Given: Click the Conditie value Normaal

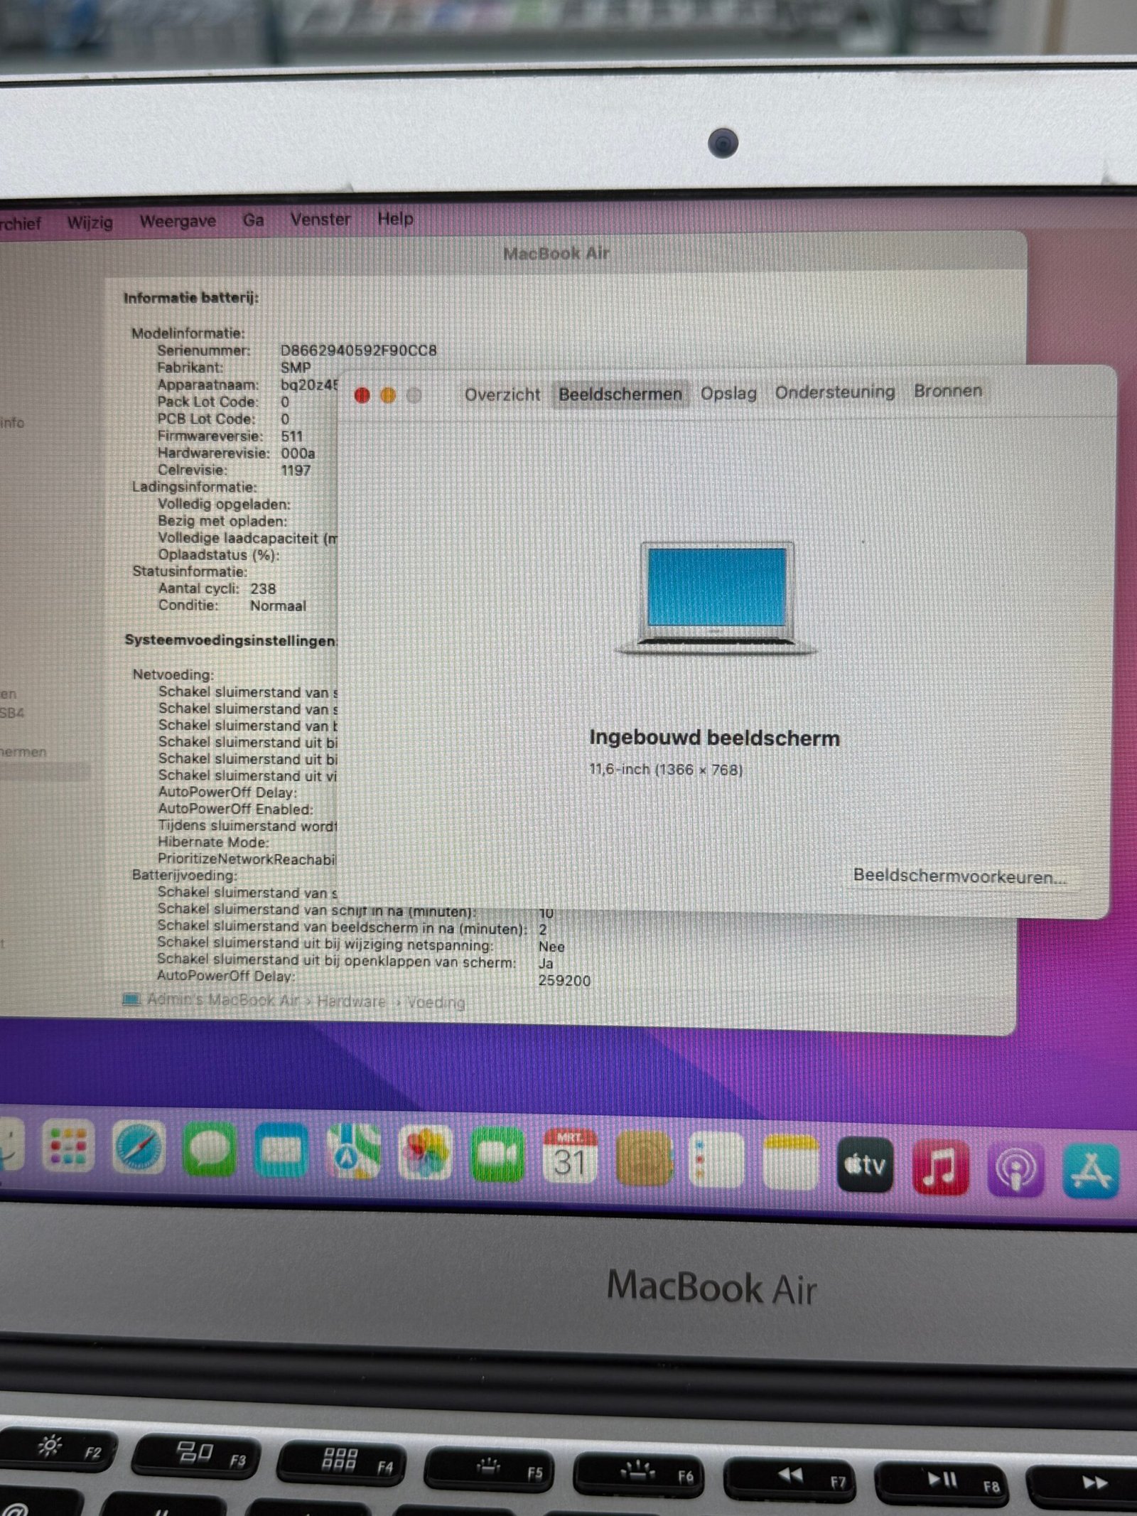Looking at the screenshot, I should click(x=278, y=606).
